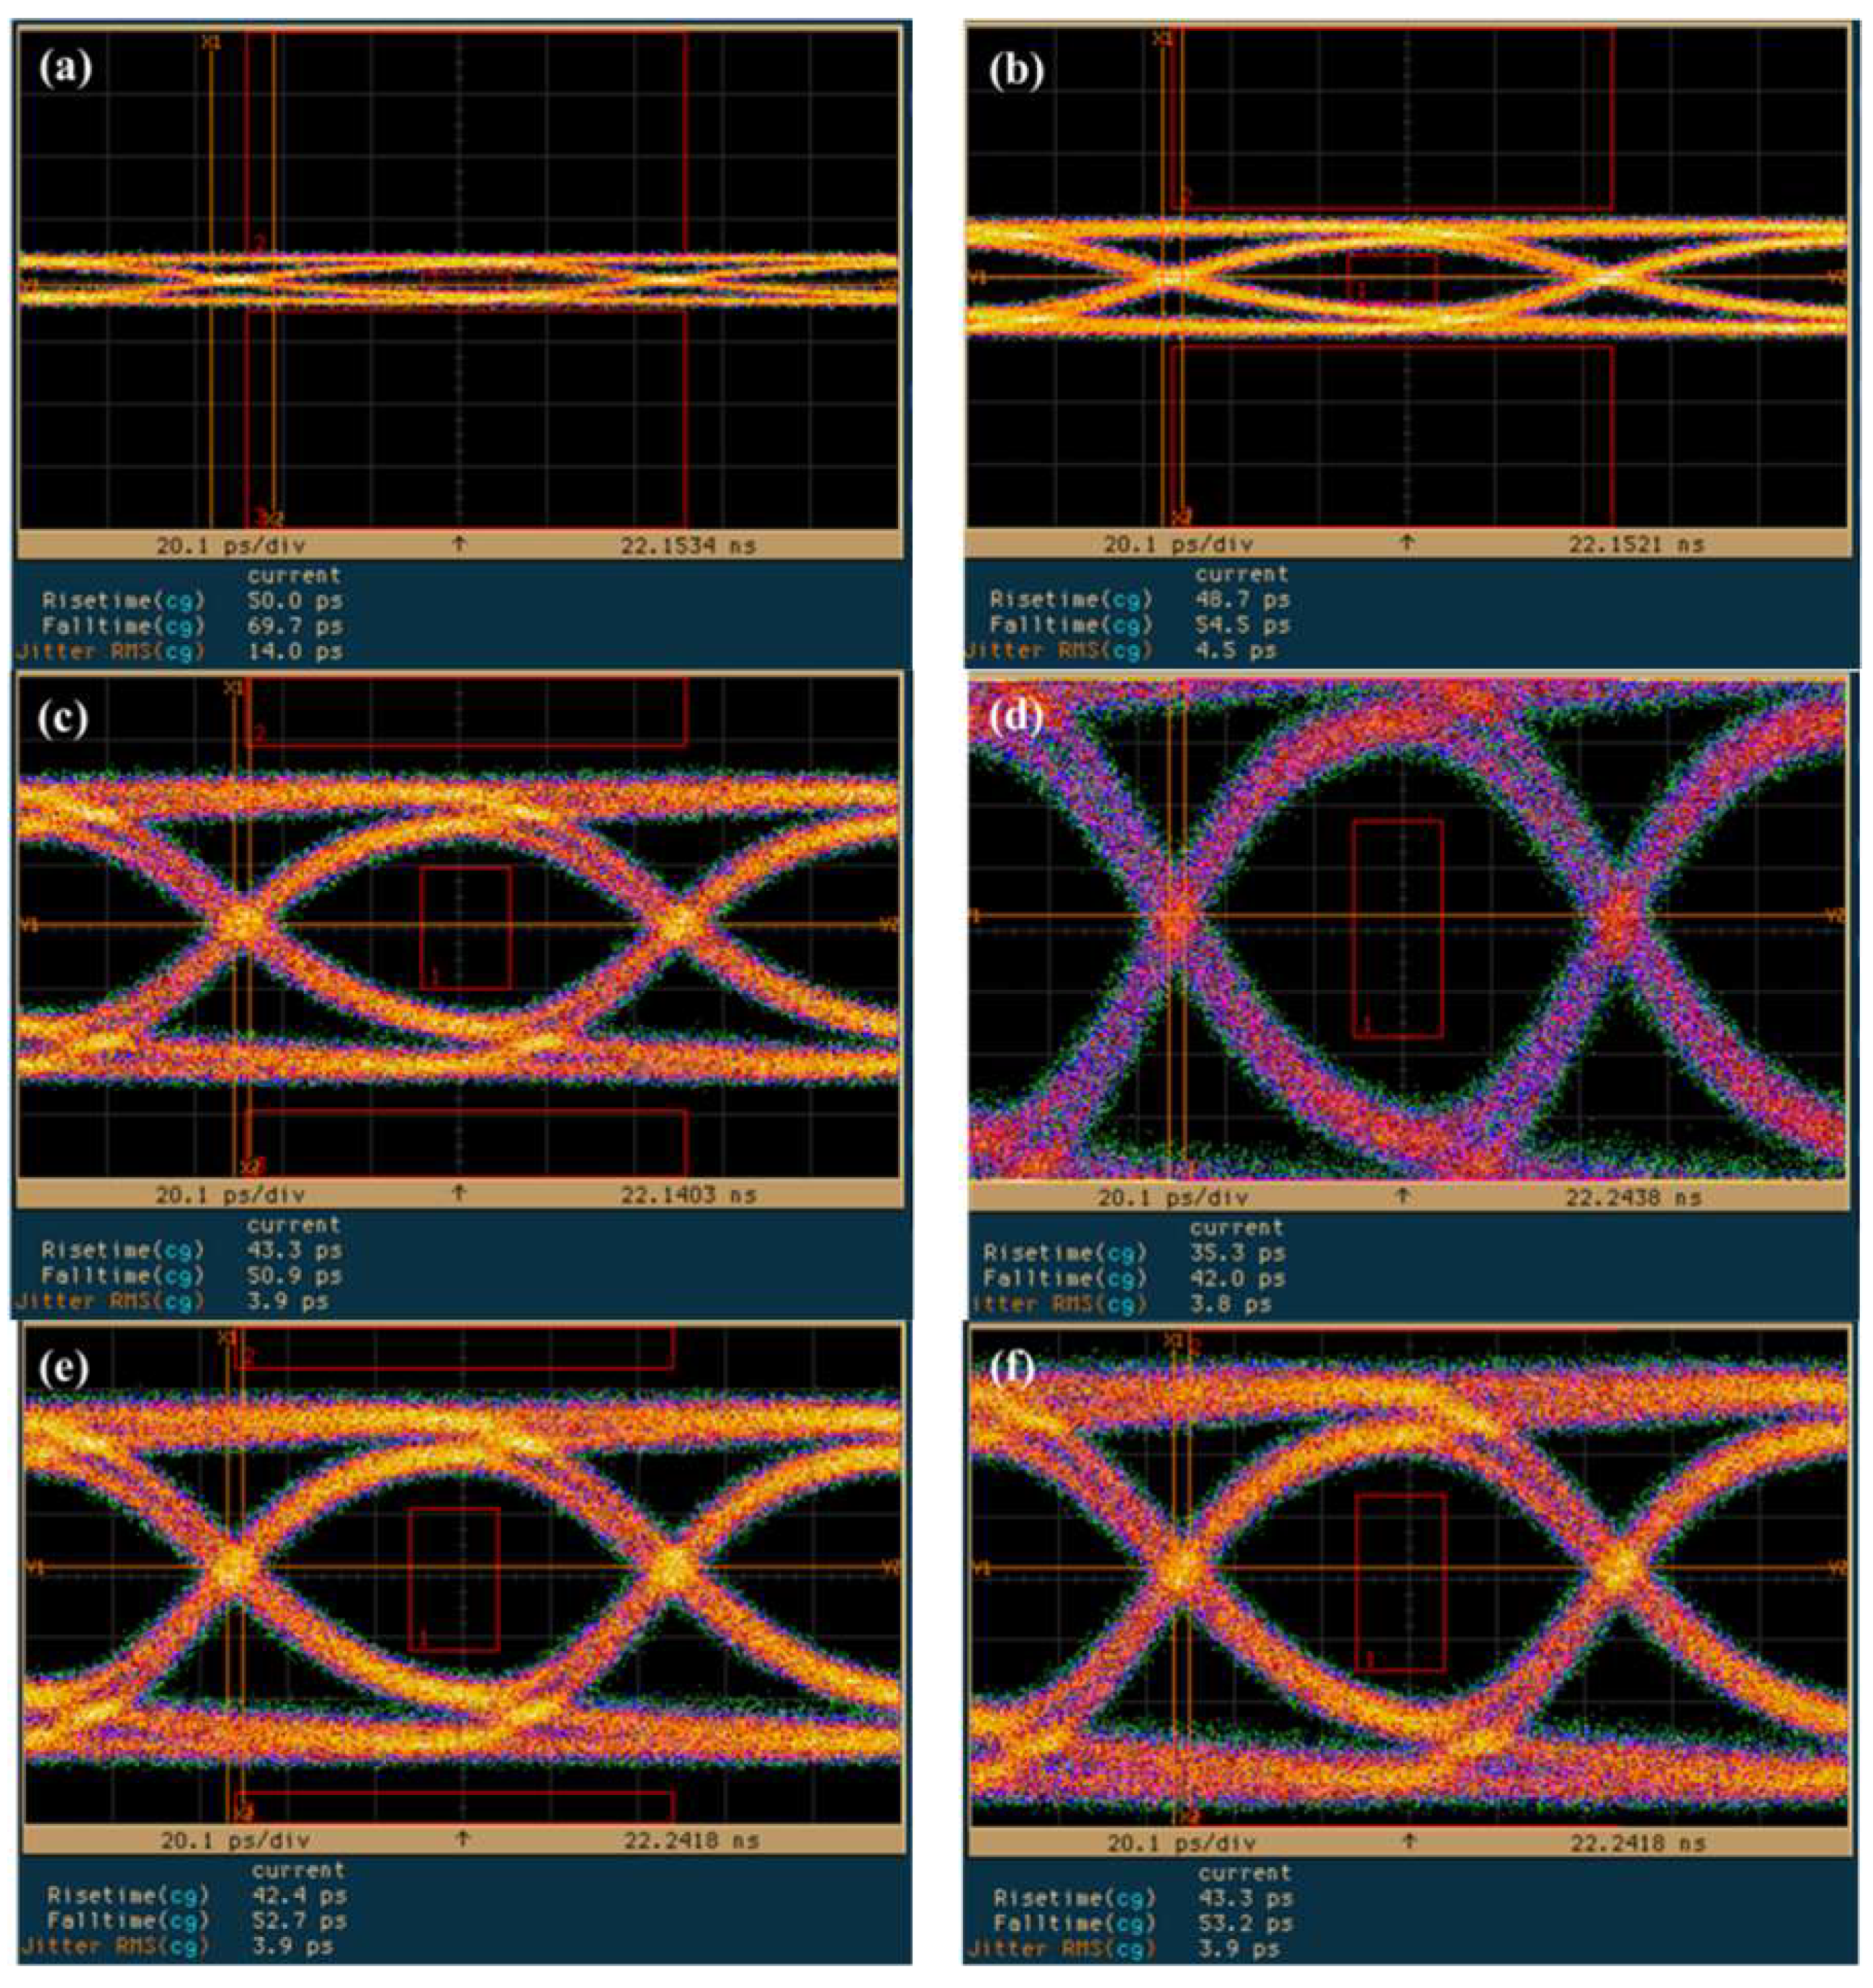
Task: Click the 20.1 ps/div scale in panel (b)
Action: click(1177, 544)
